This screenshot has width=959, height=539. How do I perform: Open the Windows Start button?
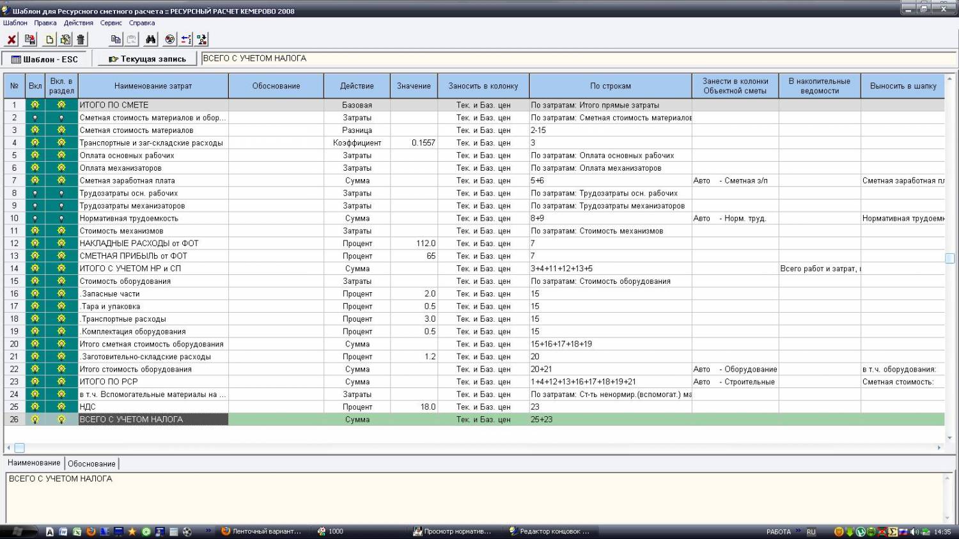pos(18,531)
